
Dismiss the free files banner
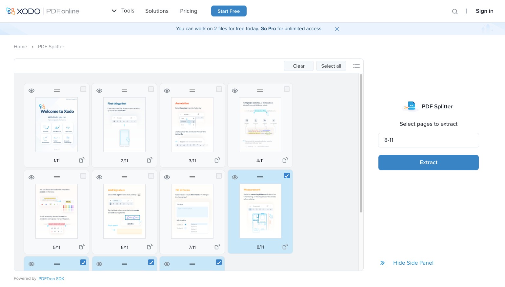click(x=337, y=29)
